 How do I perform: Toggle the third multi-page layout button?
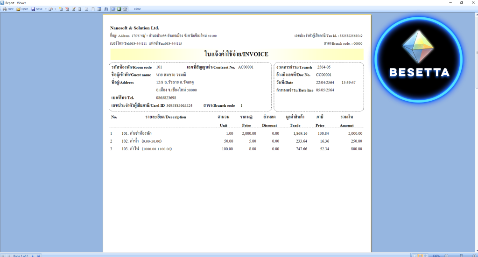(x=125, y=9)
